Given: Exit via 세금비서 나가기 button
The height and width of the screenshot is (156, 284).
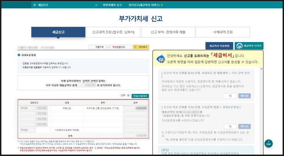Looking at the screenshot, I should (249, 46).
